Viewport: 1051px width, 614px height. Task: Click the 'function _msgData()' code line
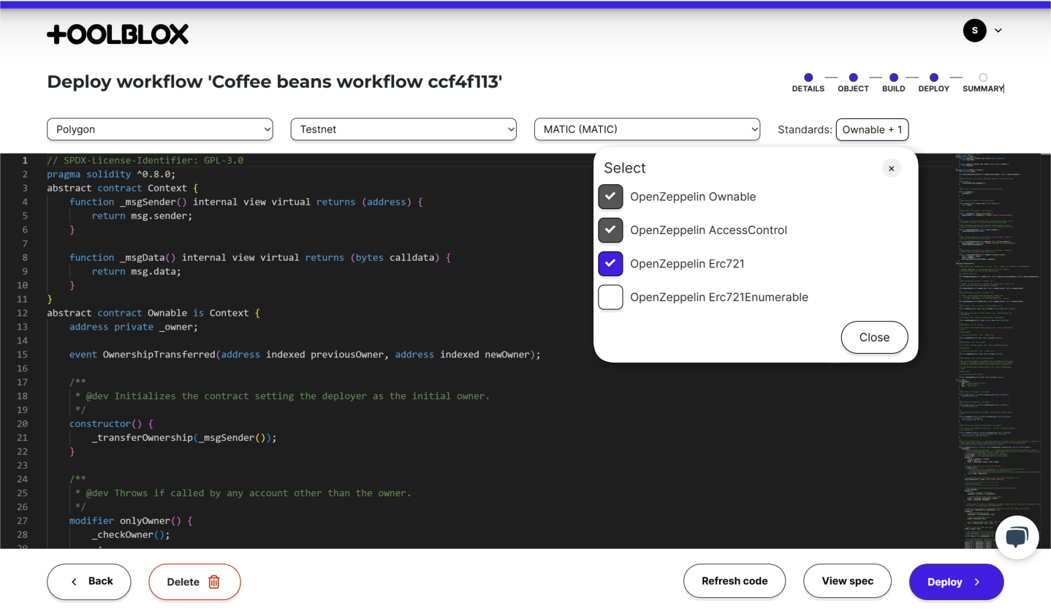pos(260,257)
